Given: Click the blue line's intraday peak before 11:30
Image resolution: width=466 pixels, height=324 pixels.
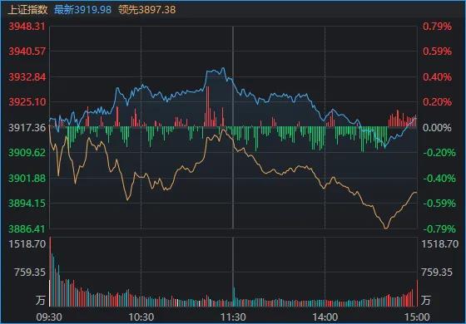Looking at the screenshot, I should point(223,68).
